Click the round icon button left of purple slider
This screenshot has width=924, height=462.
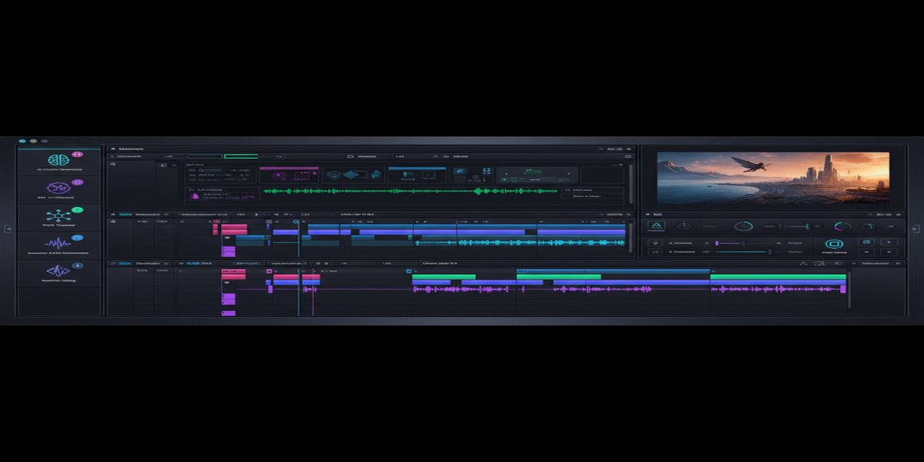tap(656, 243)
